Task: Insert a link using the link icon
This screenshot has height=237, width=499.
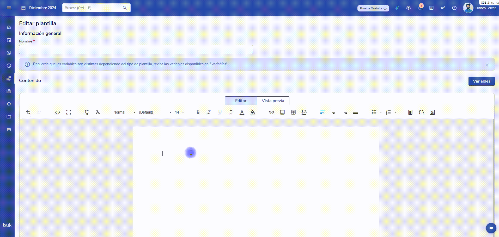Action: (271, 112)
